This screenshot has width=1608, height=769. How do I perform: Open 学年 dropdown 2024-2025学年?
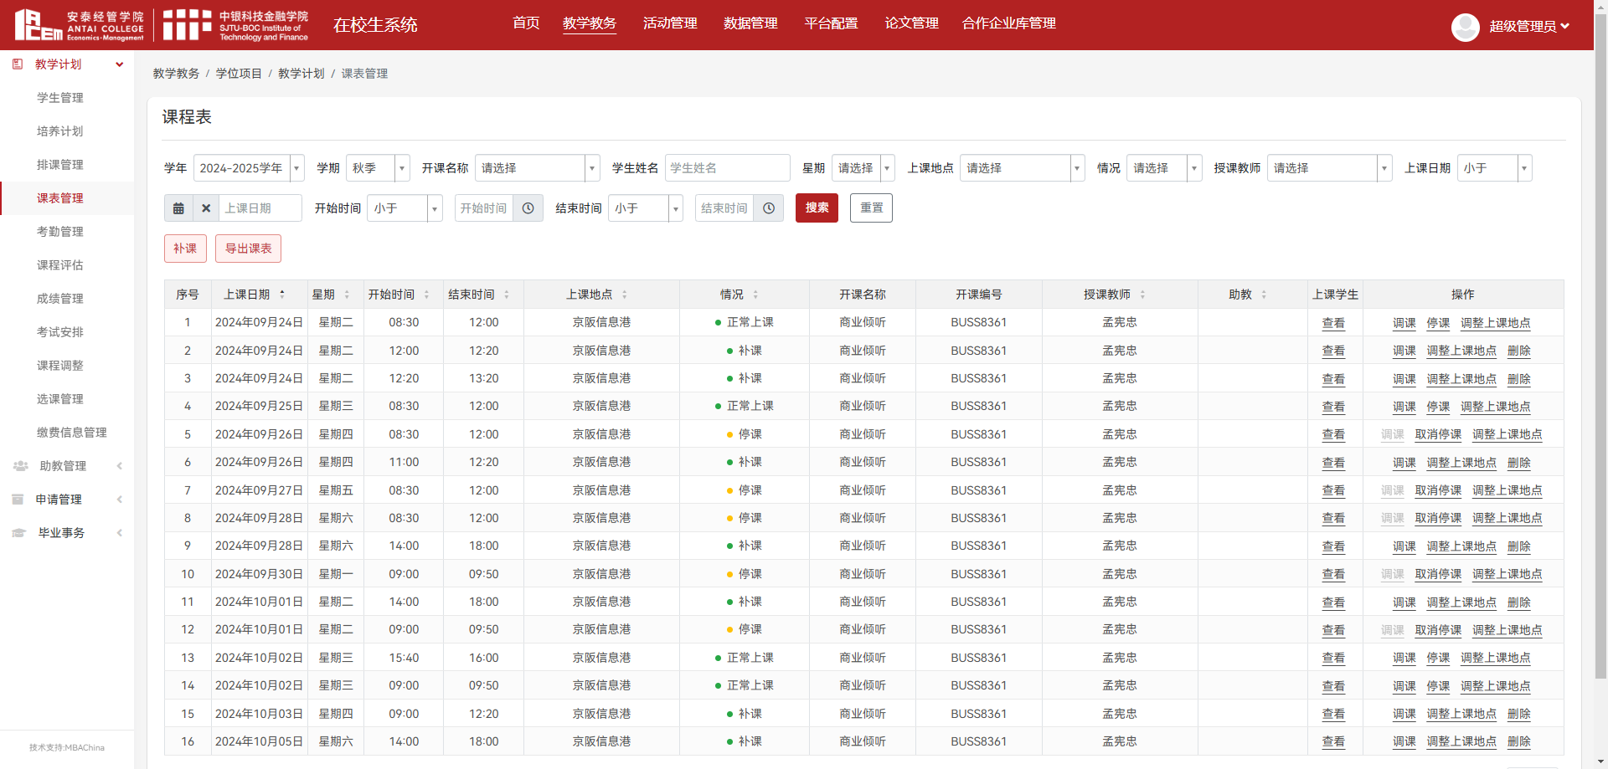[x=249, y=168]
